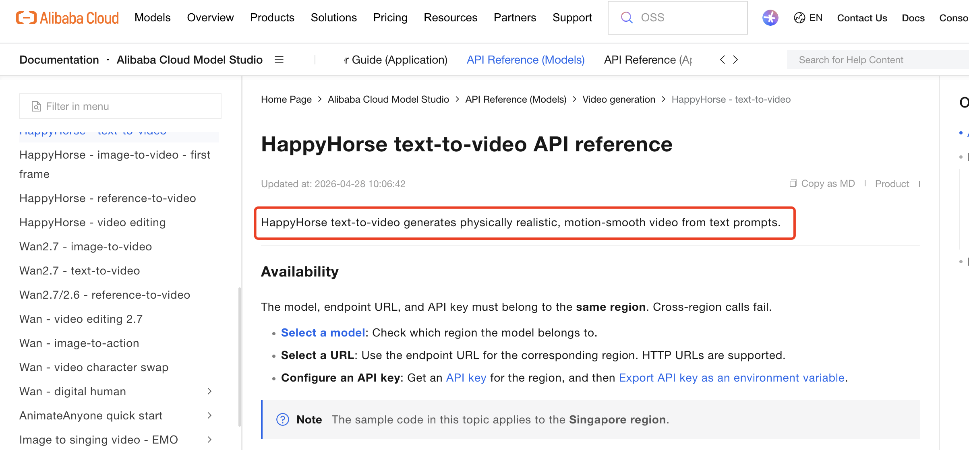Click the Availability heading
The image size is (969, 450).
pyautogui.click(x=300, y=271)
